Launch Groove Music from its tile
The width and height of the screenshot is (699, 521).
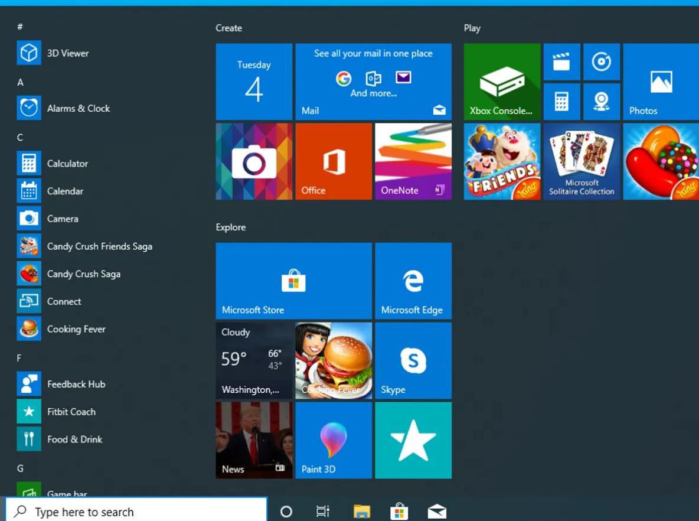click(602, 61)
